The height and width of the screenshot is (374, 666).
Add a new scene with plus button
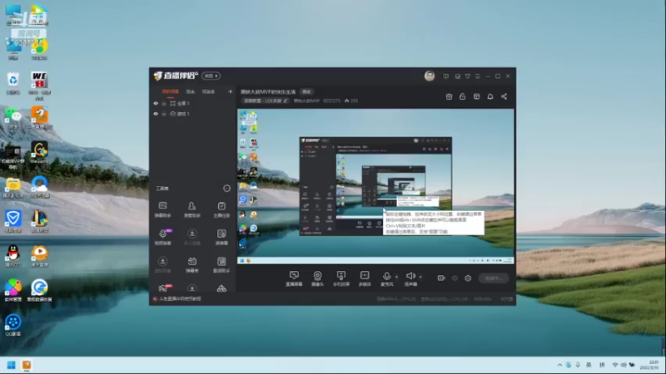231,91
